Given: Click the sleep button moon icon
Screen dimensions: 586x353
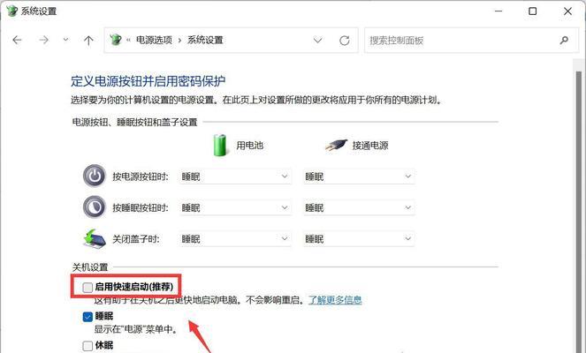Looking at the screenshot, I should point(95,207).
